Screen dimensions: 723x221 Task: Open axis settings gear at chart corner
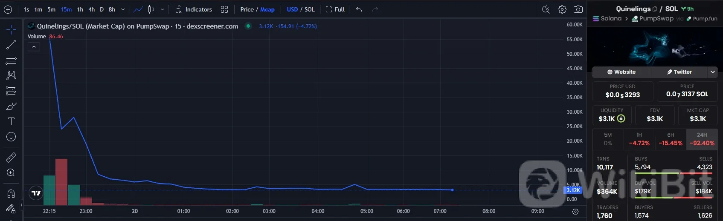575,212
